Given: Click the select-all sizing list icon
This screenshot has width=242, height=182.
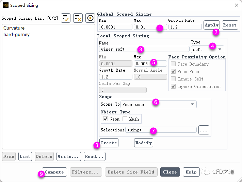Looking at the screenshot, I should tap(66, 18).
